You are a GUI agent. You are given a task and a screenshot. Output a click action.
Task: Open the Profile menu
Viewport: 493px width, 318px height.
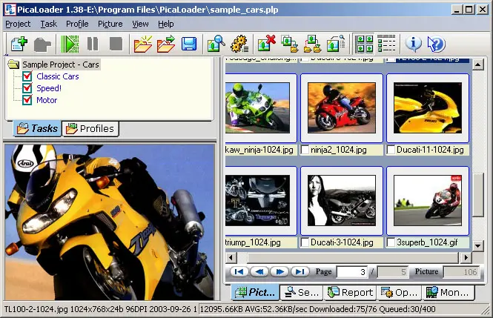click(x=77, y=24)
